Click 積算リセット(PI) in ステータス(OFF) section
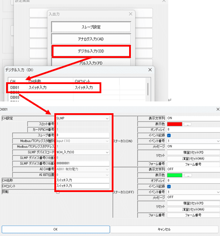Image resolution: width=220 pixels, height=236 pixels. click(193, 203)
